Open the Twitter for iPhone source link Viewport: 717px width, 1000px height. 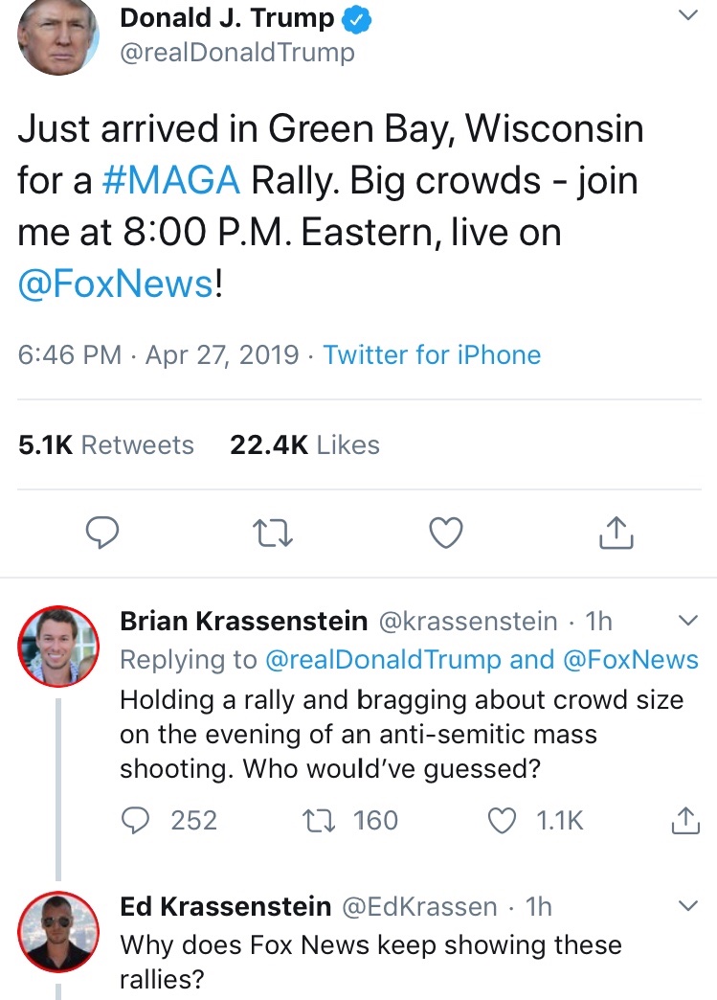pyautogui.click(x=432, y=355)
